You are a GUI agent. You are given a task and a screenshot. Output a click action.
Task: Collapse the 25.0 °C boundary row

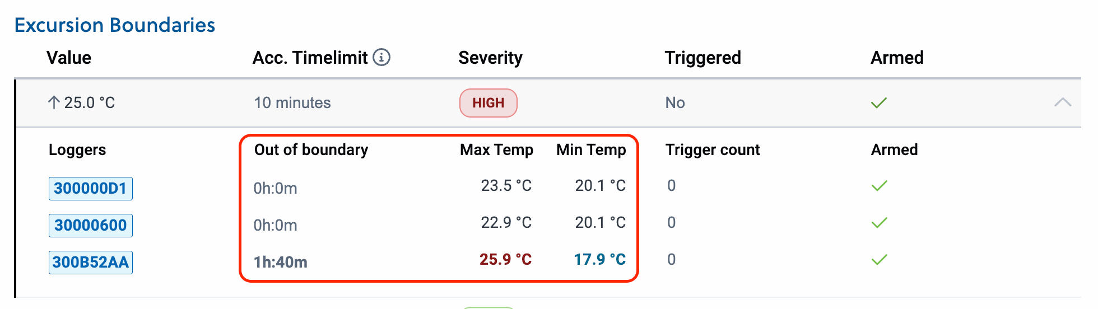click(x=1063, y=102)
